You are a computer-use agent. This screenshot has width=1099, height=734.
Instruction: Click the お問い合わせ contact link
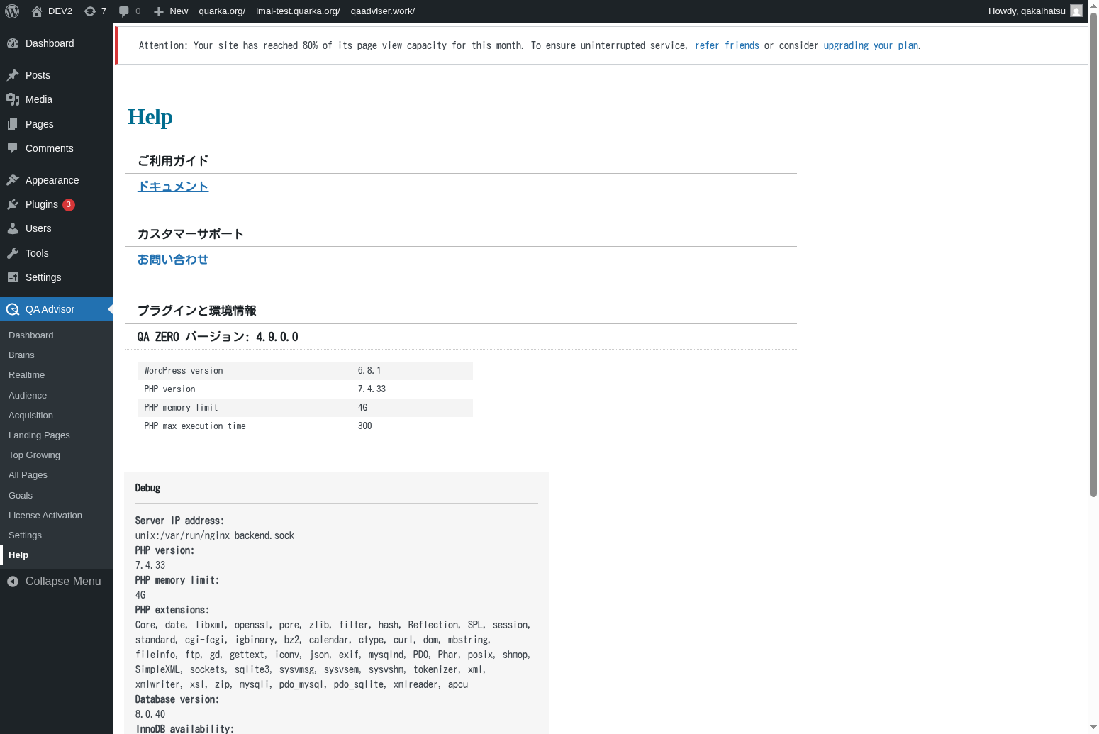pyautogui.click(x=173, y=260)
